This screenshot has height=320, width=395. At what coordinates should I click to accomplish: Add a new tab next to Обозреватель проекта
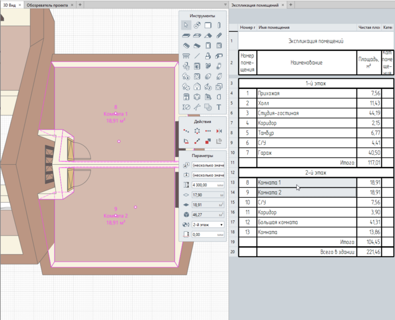point(79,5)
